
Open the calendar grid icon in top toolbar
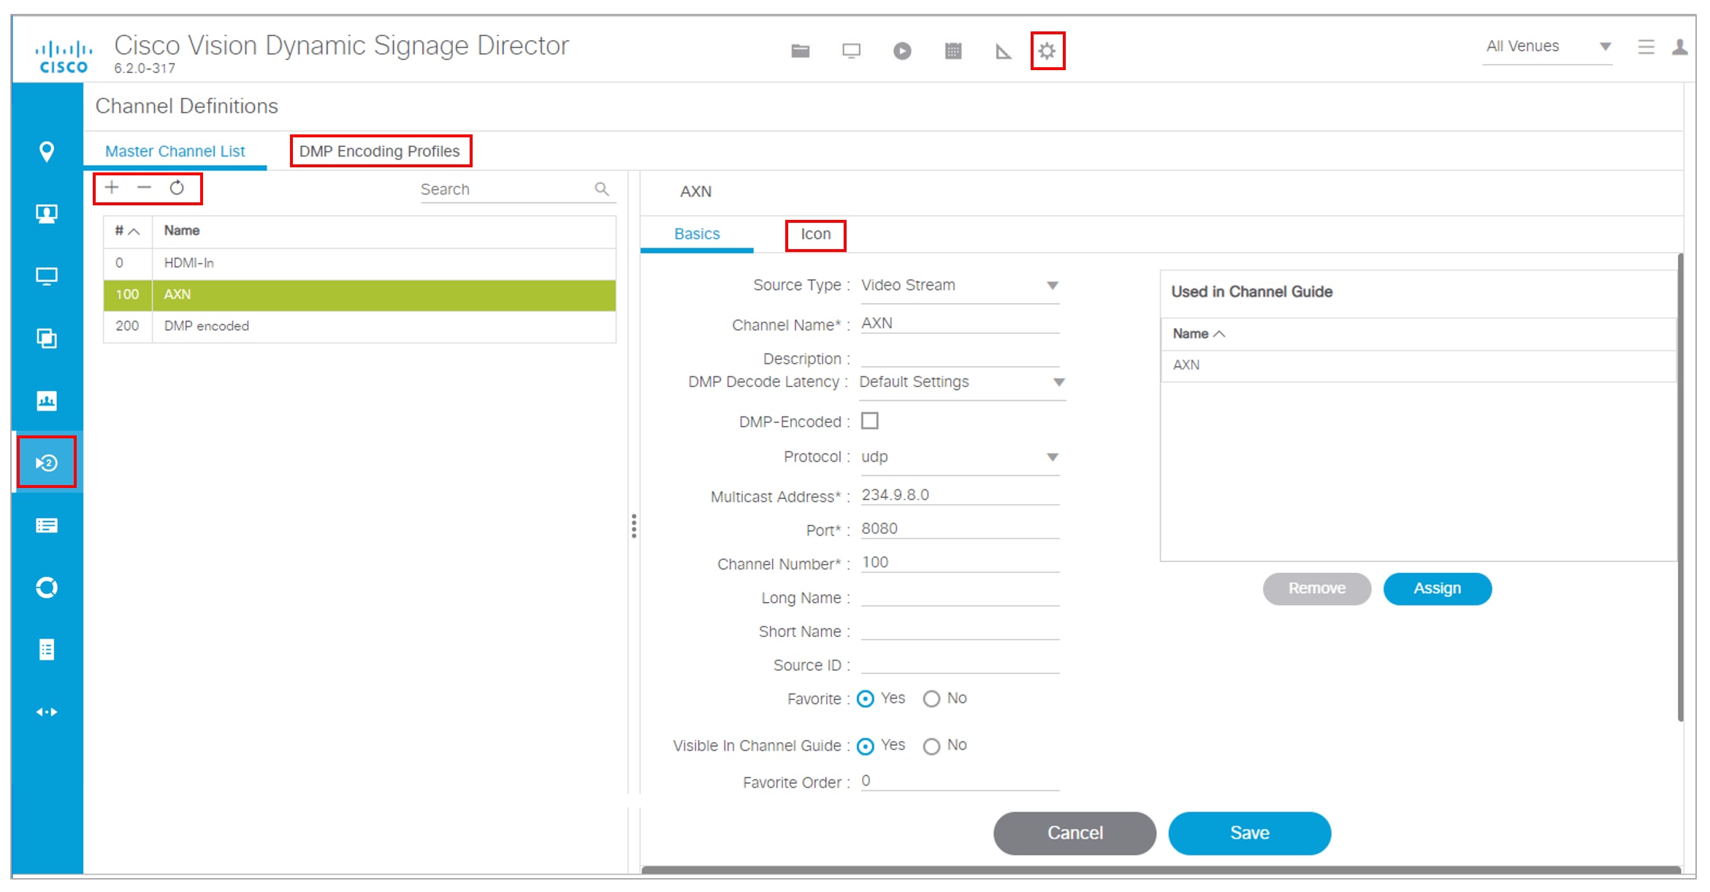click(953, 51)
